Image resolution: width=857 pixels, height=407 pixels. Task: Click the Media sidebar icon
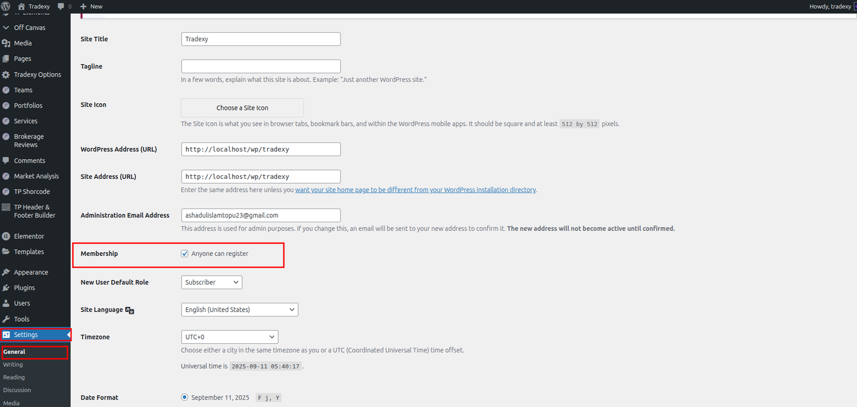coord(6,43)
